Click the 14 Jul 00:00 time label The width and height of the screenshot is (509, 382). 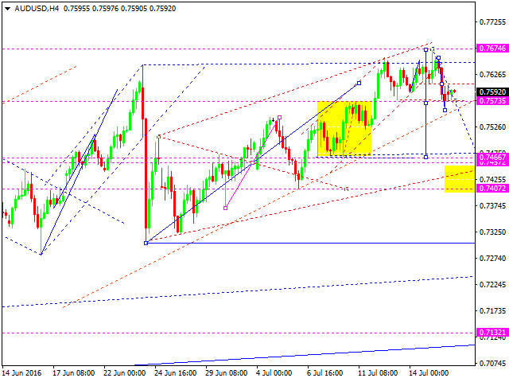[429, 373]
